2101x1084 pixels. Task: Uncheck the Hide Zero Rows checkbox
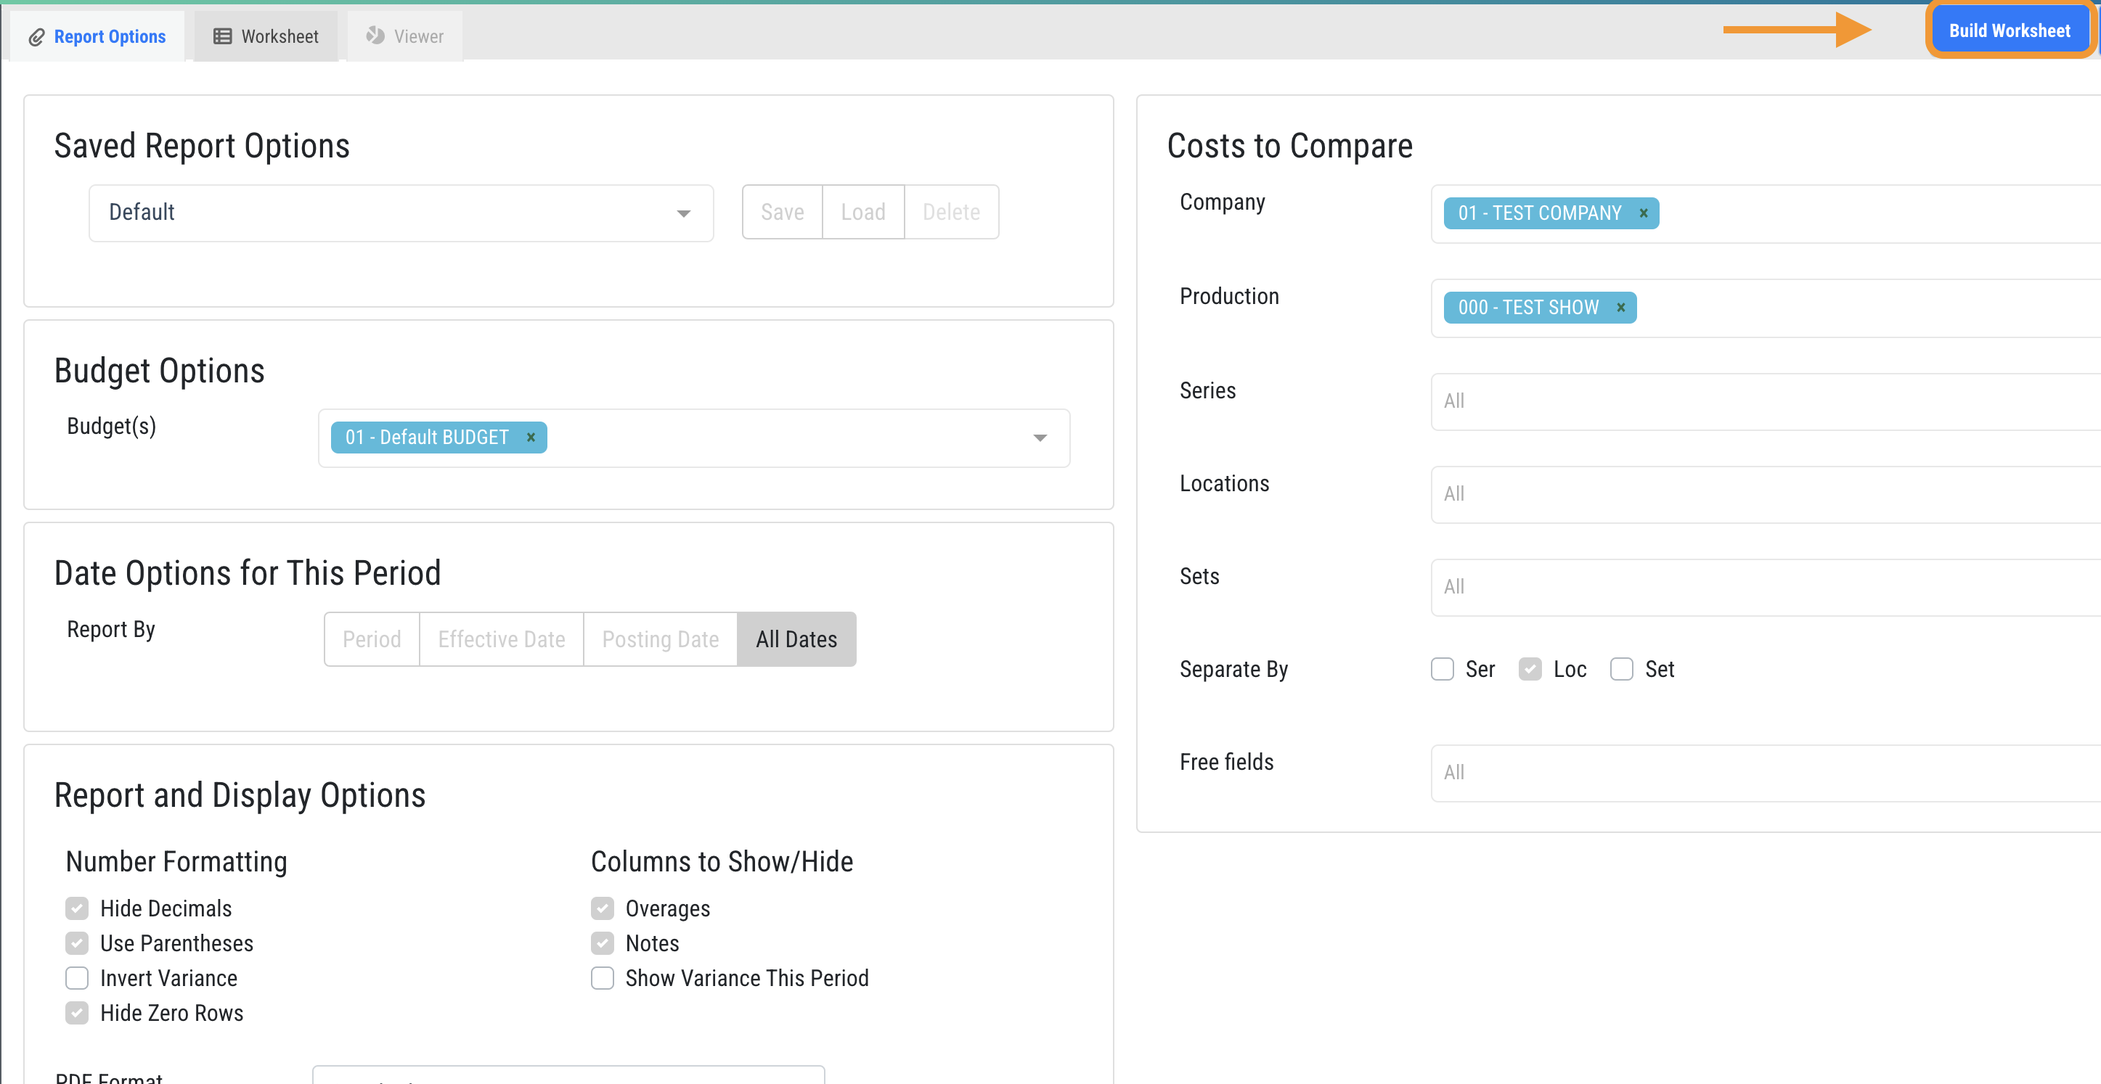pyautogui.click(x=77, y=1013)
